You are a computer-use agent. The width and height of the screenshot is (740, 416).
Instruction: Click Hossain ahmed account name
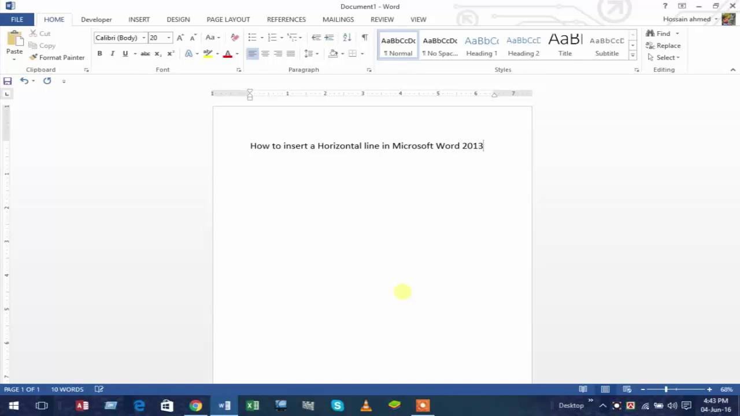point(687,19)
